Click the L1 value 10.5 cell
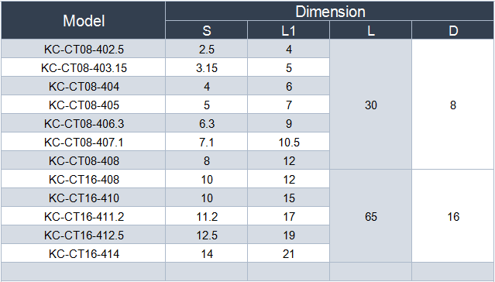495x282 pixels. click(x=288, y=142)
